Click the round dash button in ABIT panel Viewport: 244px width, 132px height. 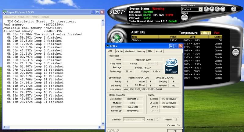point(223,9)
